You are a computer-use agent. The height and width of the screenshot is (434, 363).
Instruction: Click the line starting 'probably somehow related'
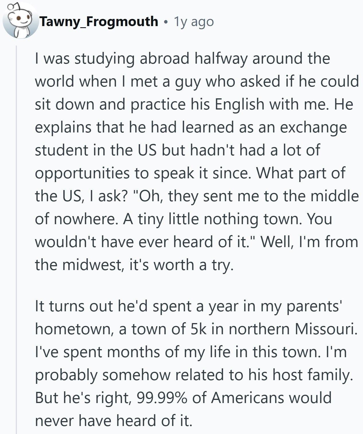(194, 376)
